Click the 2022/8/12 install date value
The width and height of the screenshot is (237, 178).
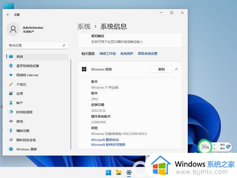98,110
